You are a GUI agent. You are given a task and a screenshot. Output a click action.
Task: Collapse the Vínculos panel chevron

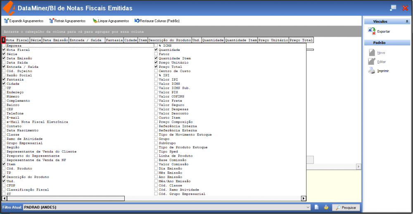click(x=407, y=21)
